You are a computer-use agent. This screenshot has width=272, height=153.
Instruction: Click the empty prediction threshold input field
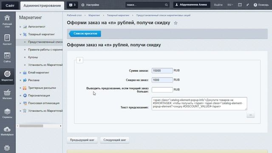162,90
